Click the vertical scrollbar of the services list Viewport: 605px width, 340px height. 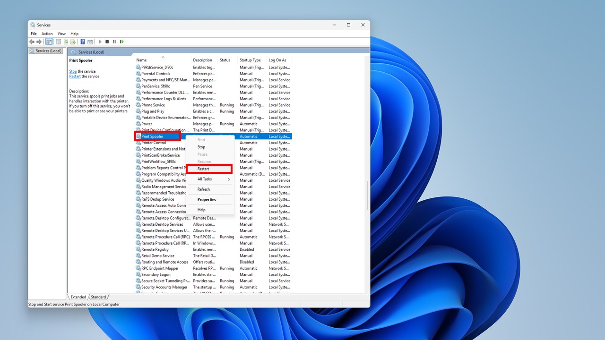click(367, 195)
